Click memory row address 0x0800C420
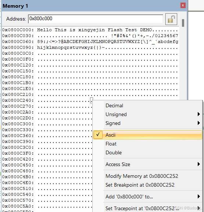 click(18, 159)
